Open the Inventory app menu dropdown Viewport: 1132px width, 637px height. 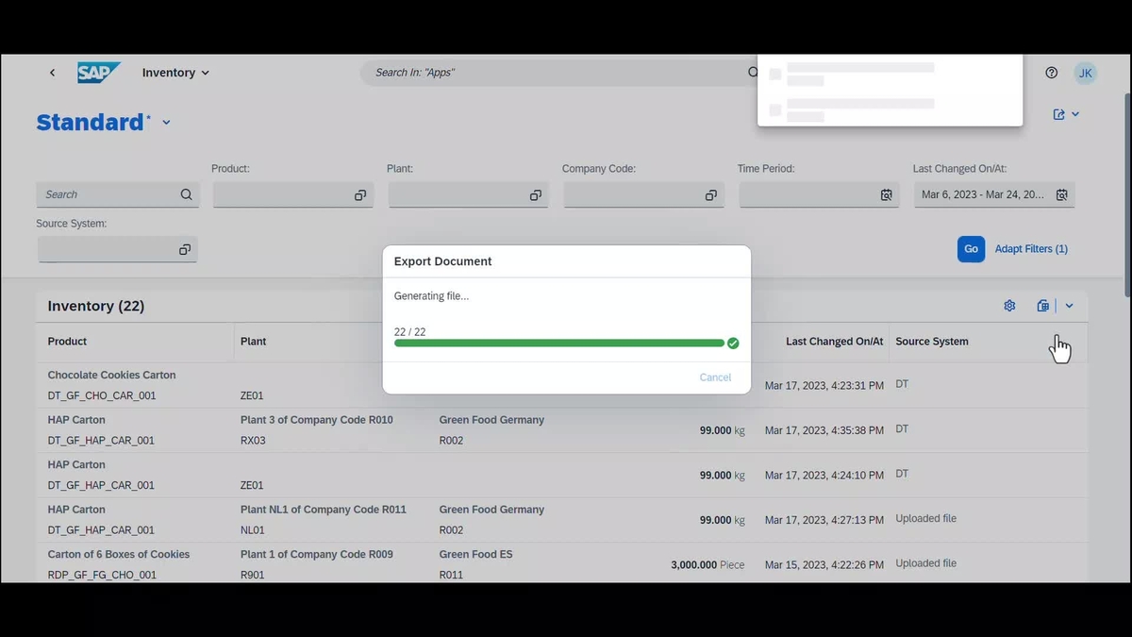click(175, 73)
